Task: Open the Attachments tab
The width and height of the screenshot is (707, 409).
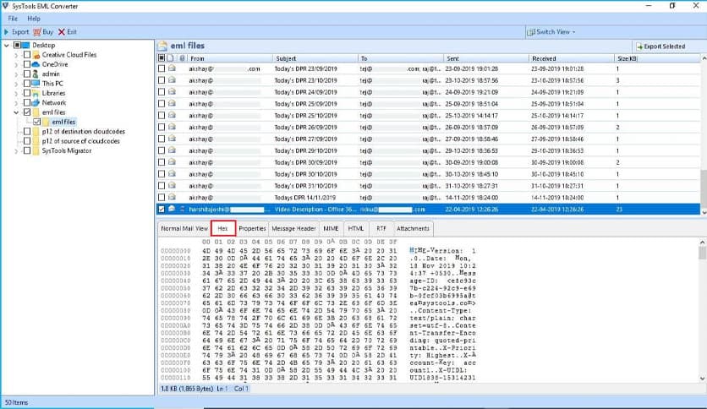Action: pos(413,228)
